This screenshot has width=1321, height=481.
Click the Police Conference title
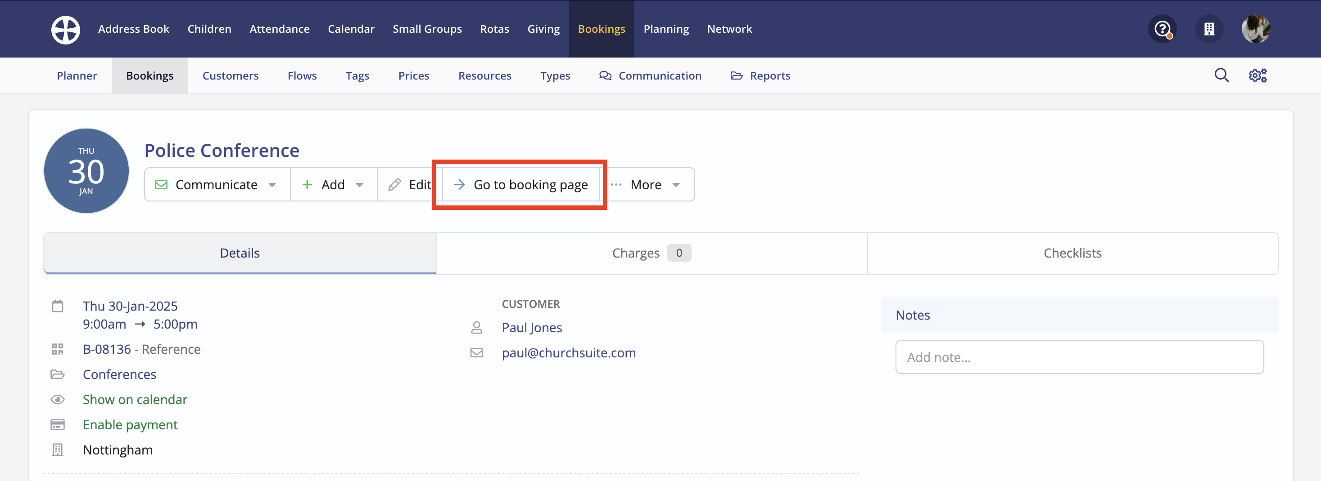(222, 150)
